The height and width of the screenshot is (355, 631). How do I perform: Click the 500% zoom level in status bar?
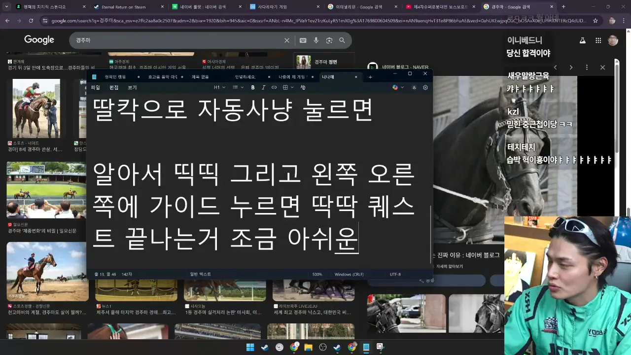[317, 274]
